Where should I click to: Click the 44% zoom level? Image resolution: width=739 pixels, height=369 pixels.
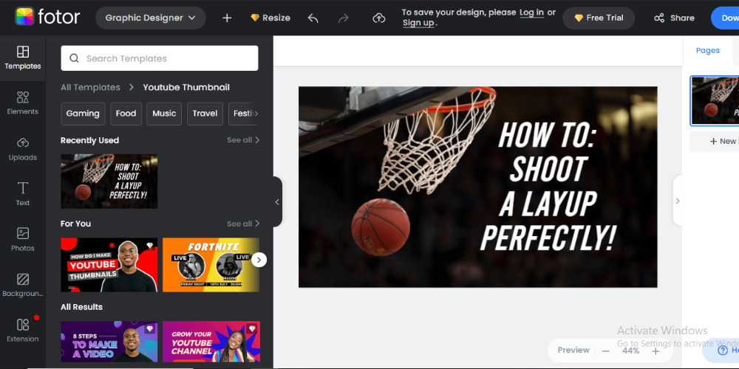630,351
